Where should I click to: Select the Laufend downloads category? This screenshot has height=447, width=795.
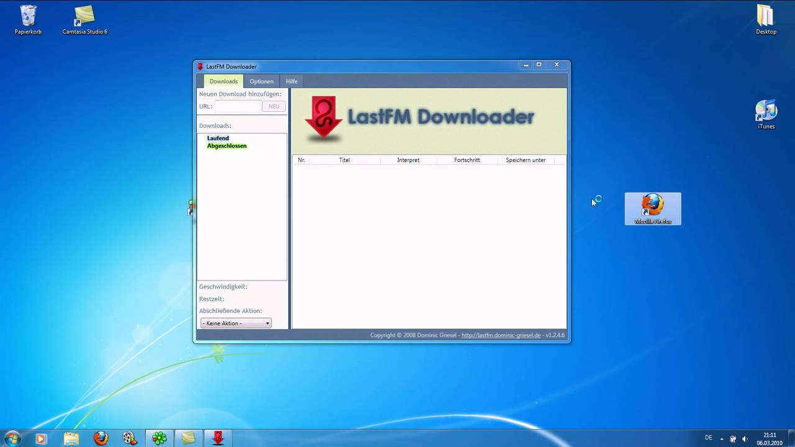[x=218, y=138]
